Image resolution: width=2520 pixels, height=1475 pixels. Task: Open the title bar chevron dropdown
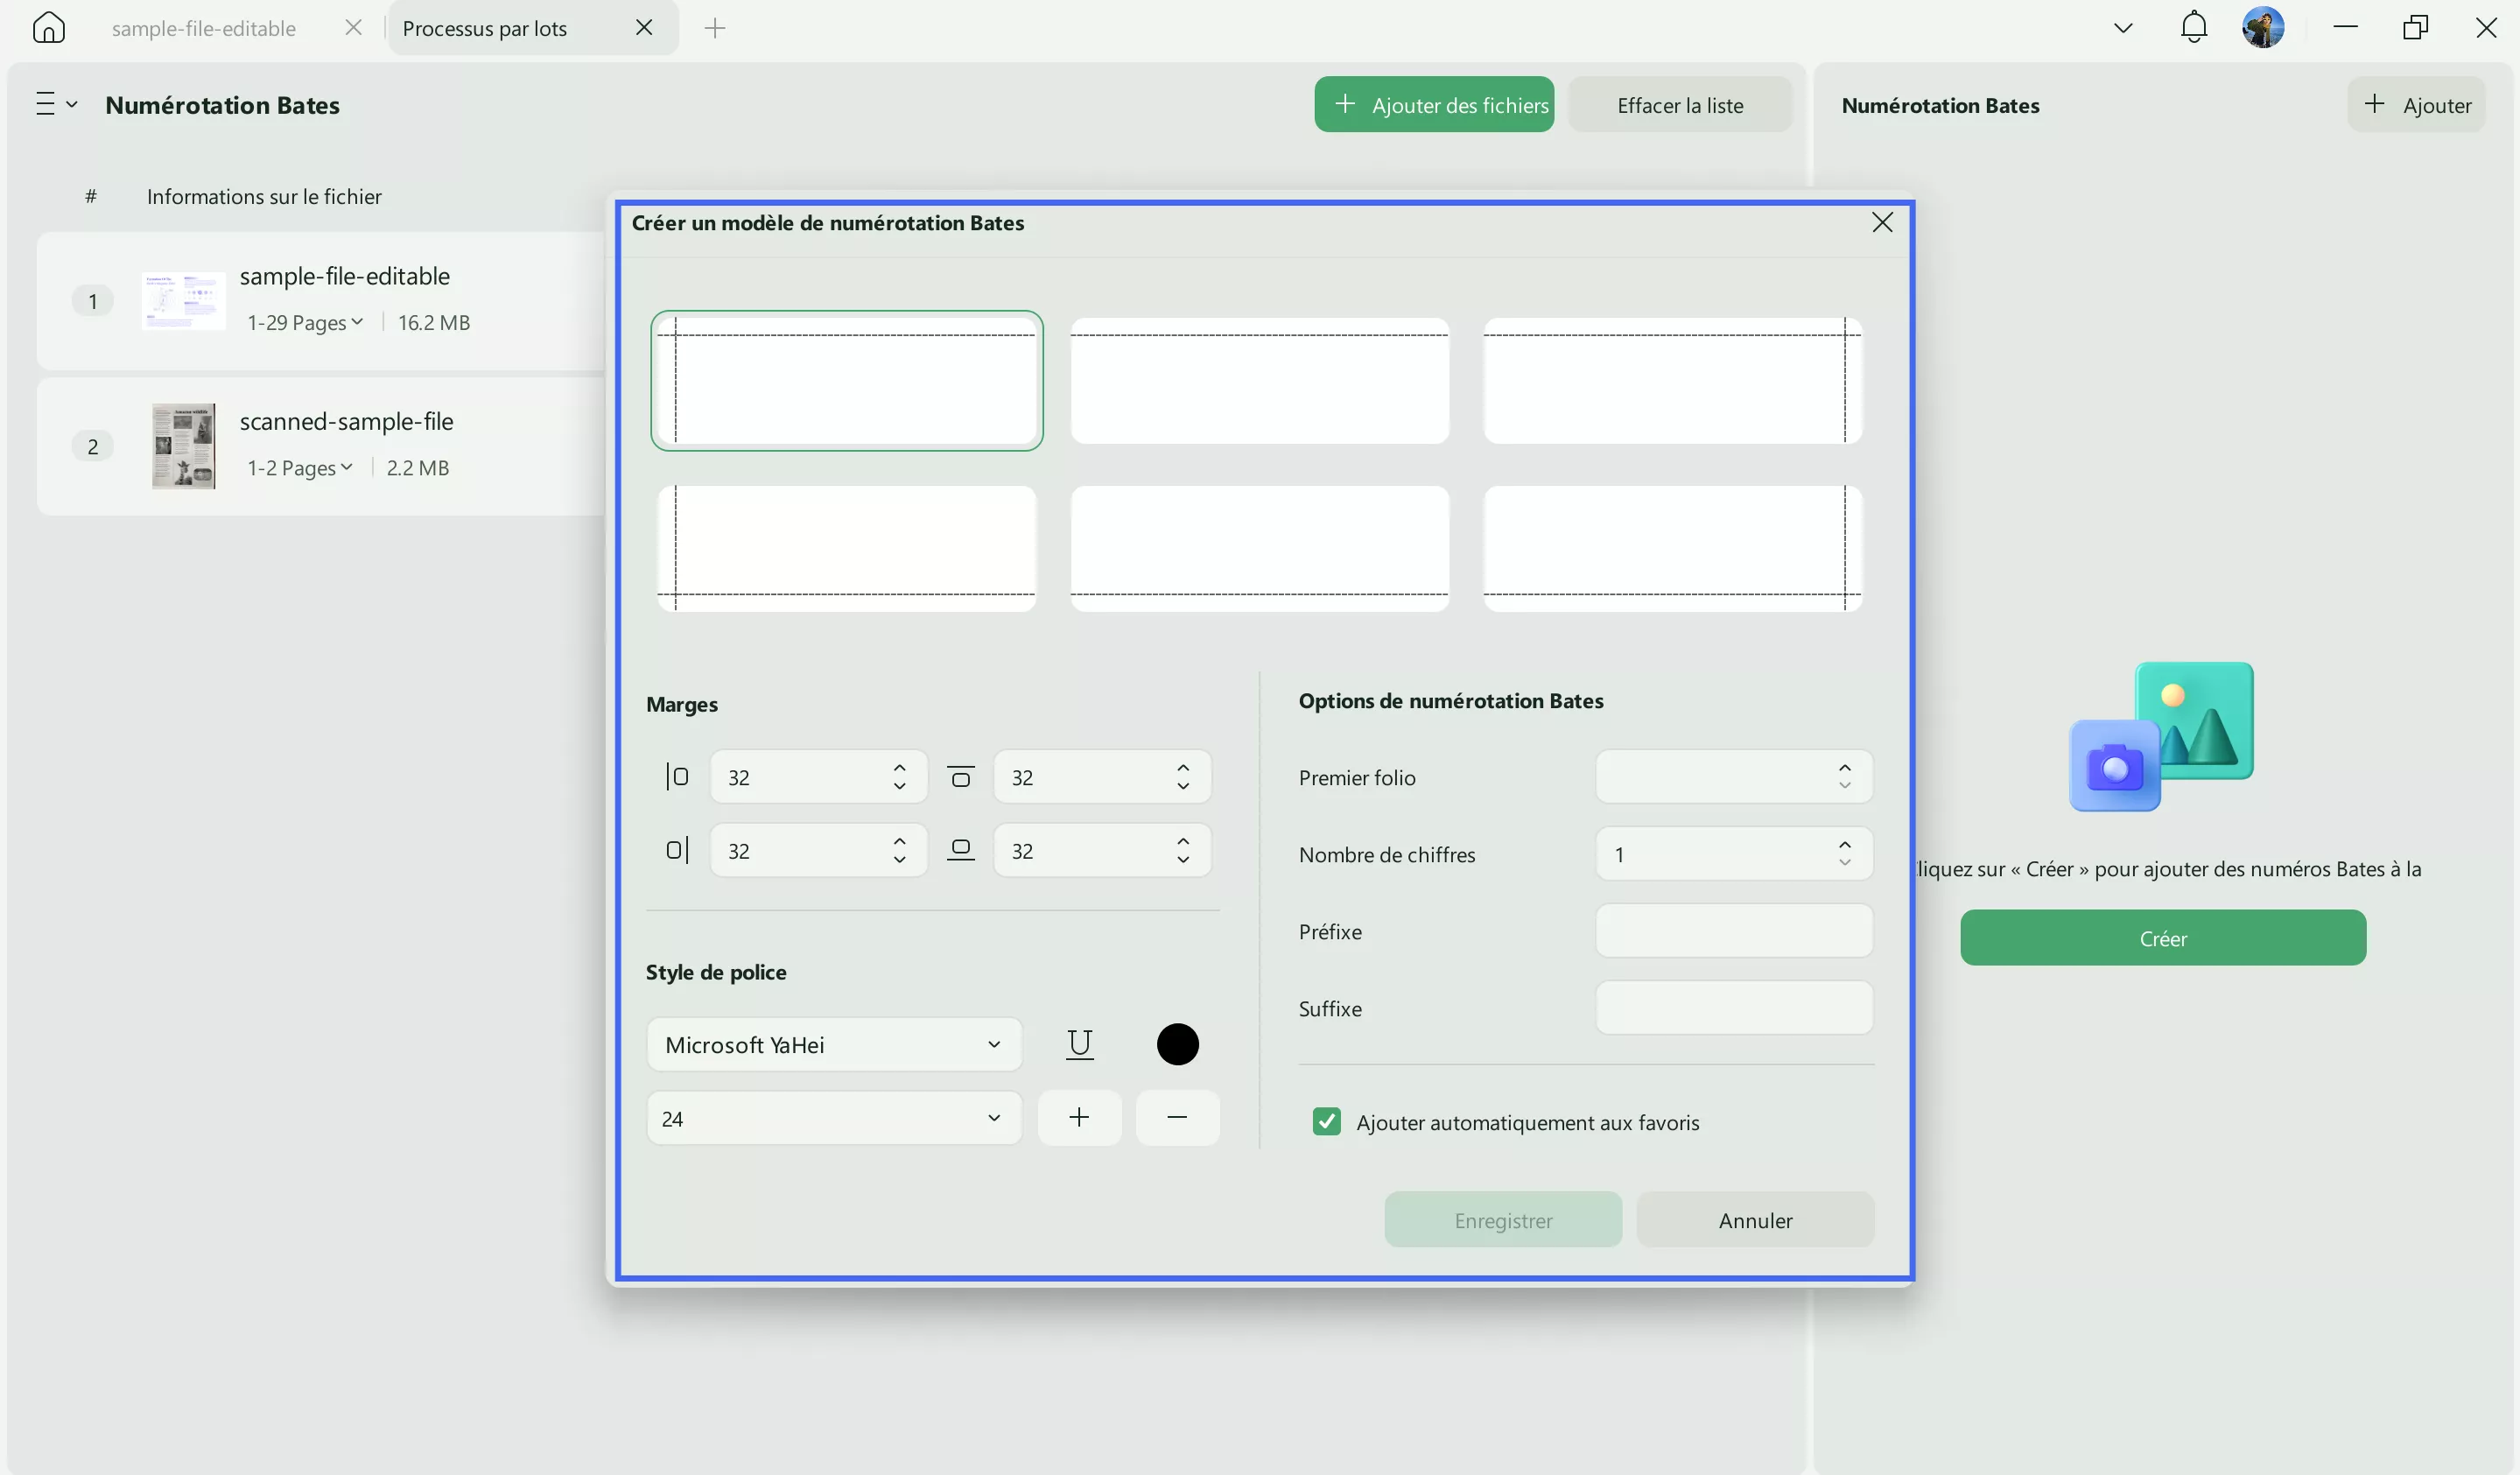[x=2123, y=28]
